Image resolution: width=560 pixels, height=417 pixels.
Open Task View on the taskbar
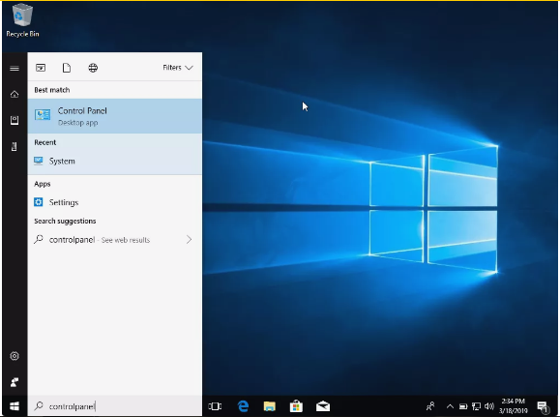click(215, 406)
